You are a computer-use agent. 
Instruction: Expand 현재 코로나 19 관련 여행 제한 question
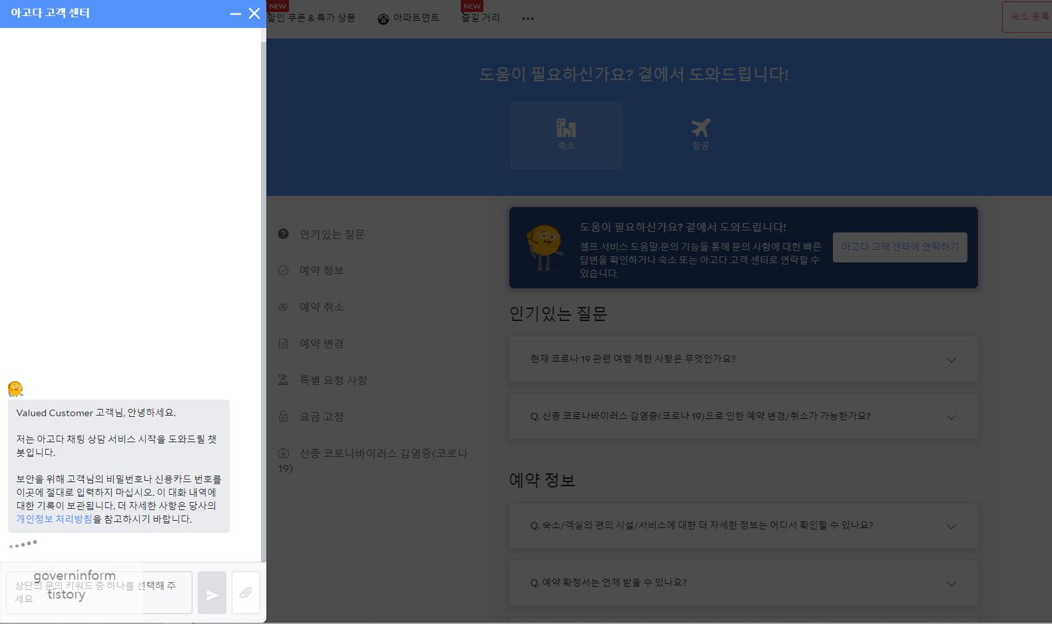coord(744,359)
